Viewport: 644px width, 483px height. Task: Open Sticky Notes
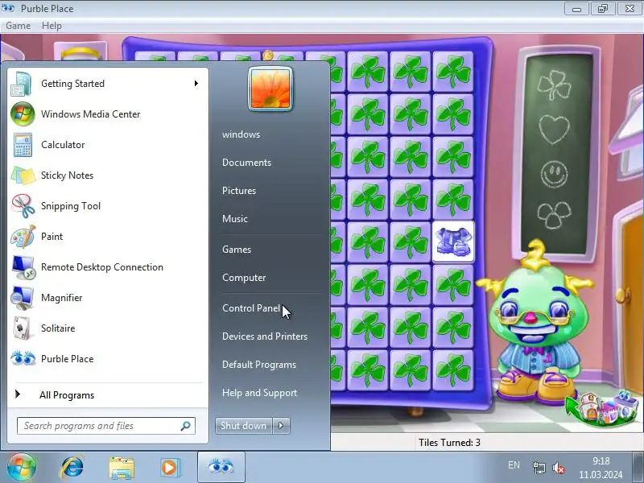[x=107, y=175]
